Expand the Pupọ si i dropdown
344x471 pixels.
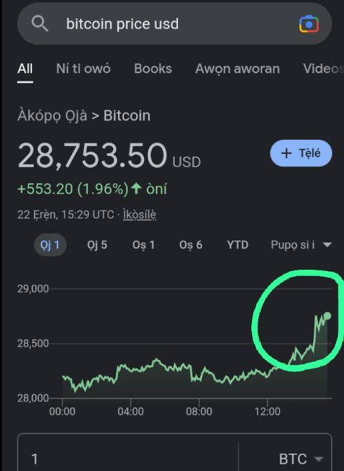point(301,244)
